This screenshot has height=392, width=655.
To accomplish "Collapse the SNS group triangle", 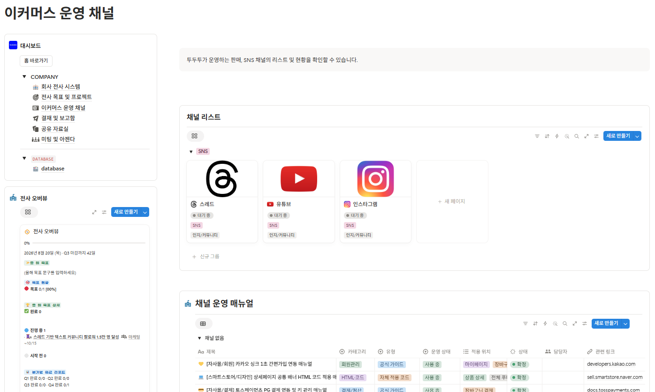I will [x=191, y=152].
